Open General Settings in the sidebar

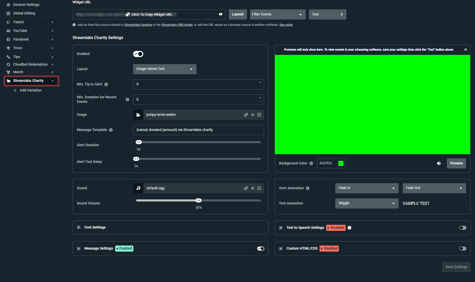tap(26, 5)
